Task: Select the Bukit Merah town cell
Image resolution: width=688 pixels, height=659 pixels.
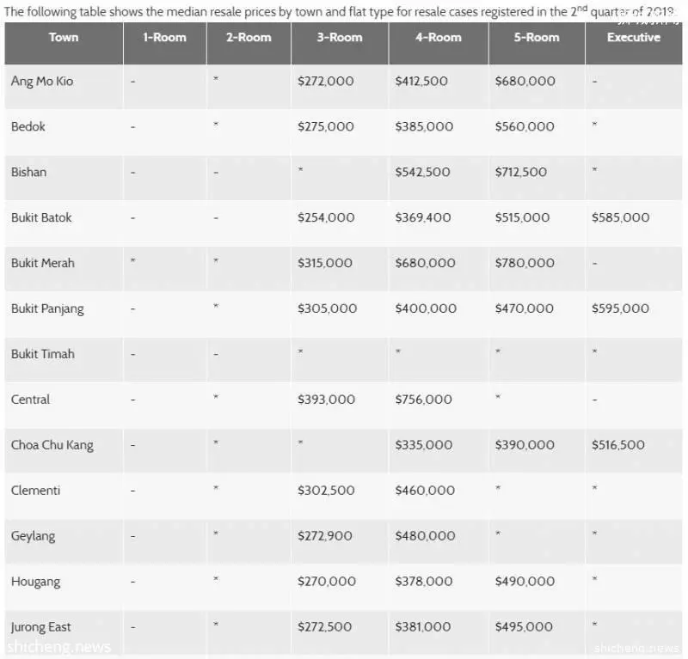Action: point(64,269)
